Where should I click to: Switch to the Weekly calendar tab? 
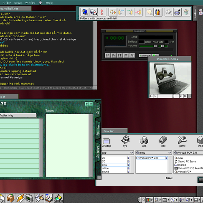coord(98,130)
